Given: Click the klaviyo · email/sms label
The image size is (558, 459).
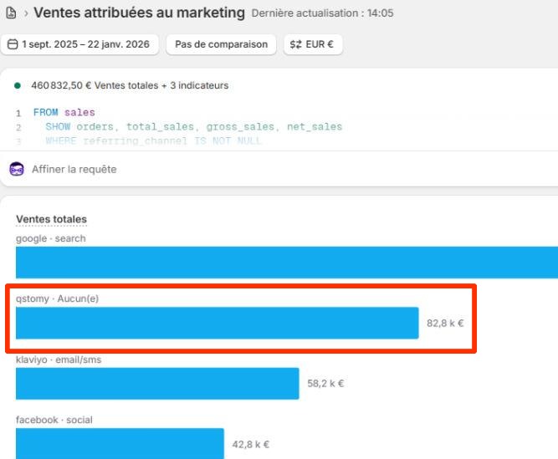Looking at the screenshot, I should [59, 360].
